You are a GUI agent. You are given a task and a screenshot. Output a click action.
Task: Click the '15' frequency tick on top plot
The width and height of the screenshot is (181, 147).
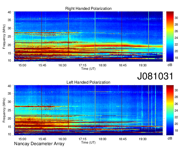pos(9,53)
